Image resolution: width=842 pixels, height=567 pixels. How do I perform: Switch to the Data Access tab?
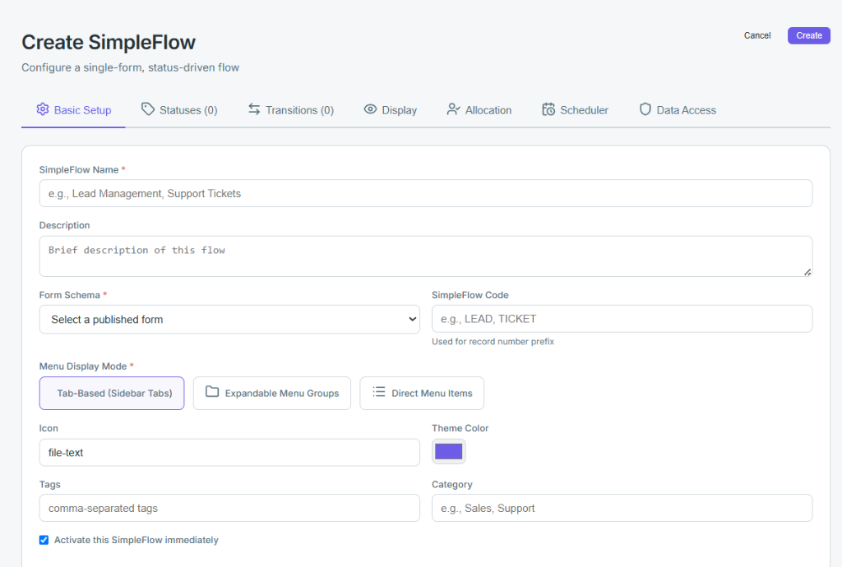pos(678,110)
